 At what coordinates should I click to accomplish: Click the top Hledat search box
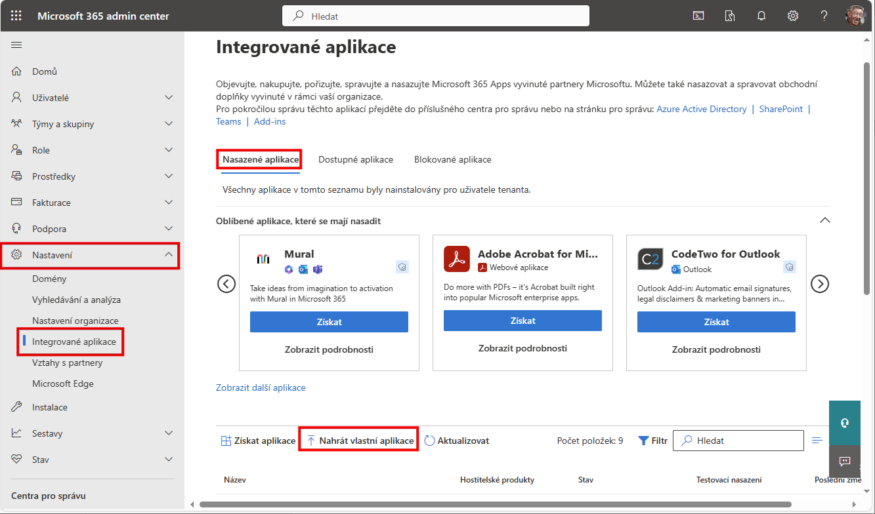436,16
